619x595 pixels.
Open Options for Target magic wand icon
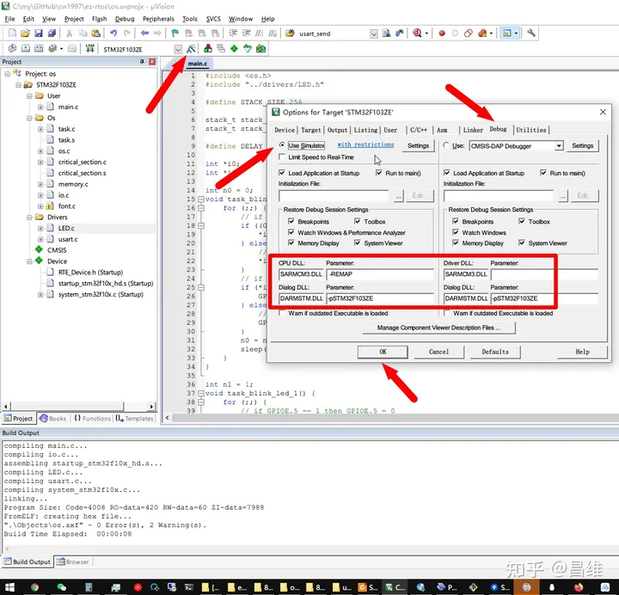tap(191, 48)
